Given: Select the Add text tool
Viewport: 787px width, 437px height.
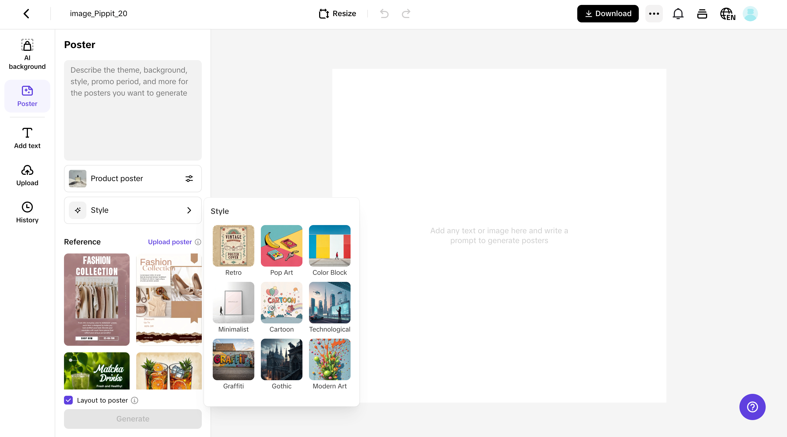Looking at the screenshot, I should coord(27,138).
